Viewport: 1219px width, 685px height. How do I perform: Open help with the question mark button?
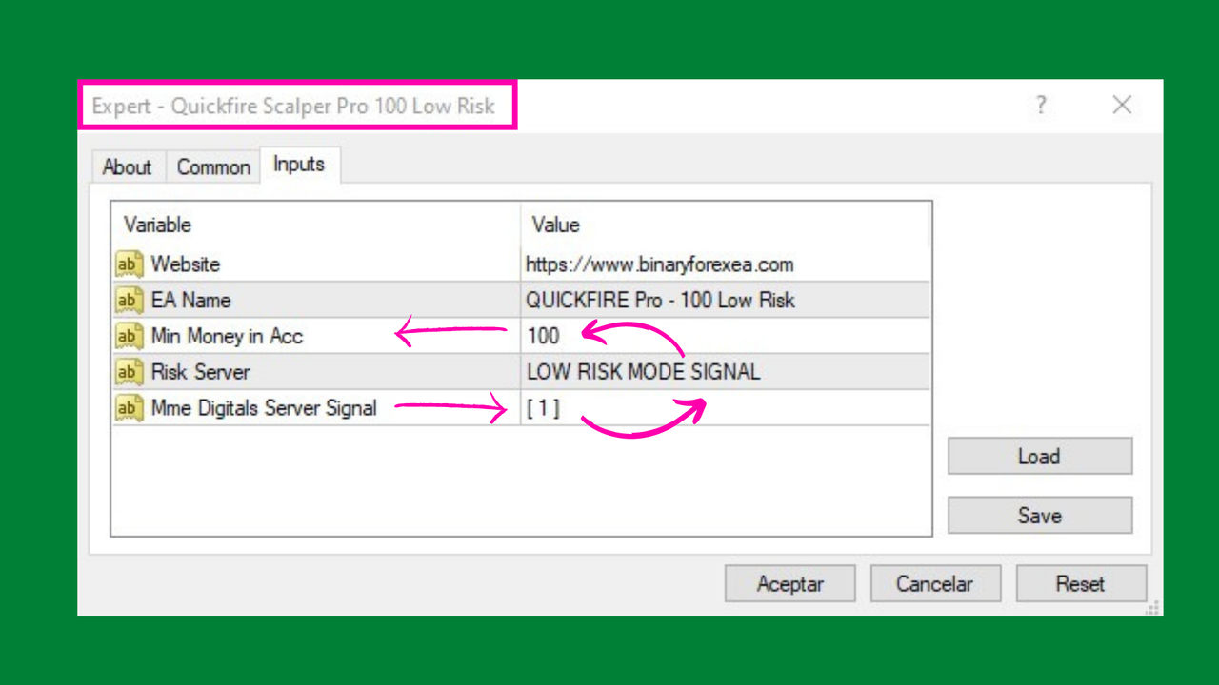[1041, 105]
